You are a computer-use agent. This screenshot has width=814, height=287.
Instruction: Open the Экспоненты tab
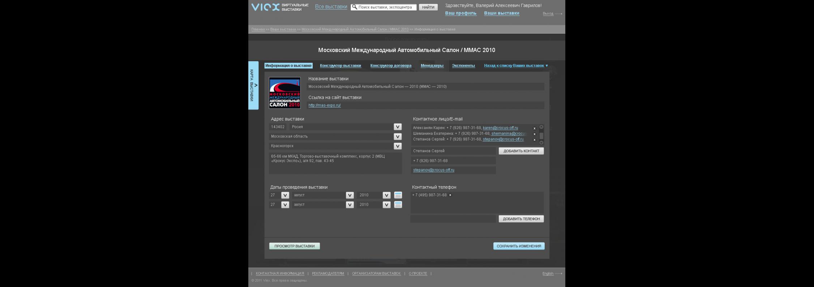point(463,66)
